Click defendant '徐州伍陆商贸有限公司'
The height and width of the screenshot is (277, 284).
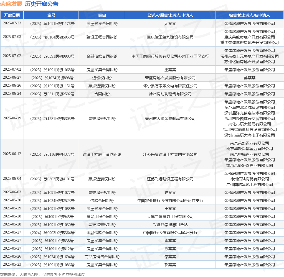(249, 179)
